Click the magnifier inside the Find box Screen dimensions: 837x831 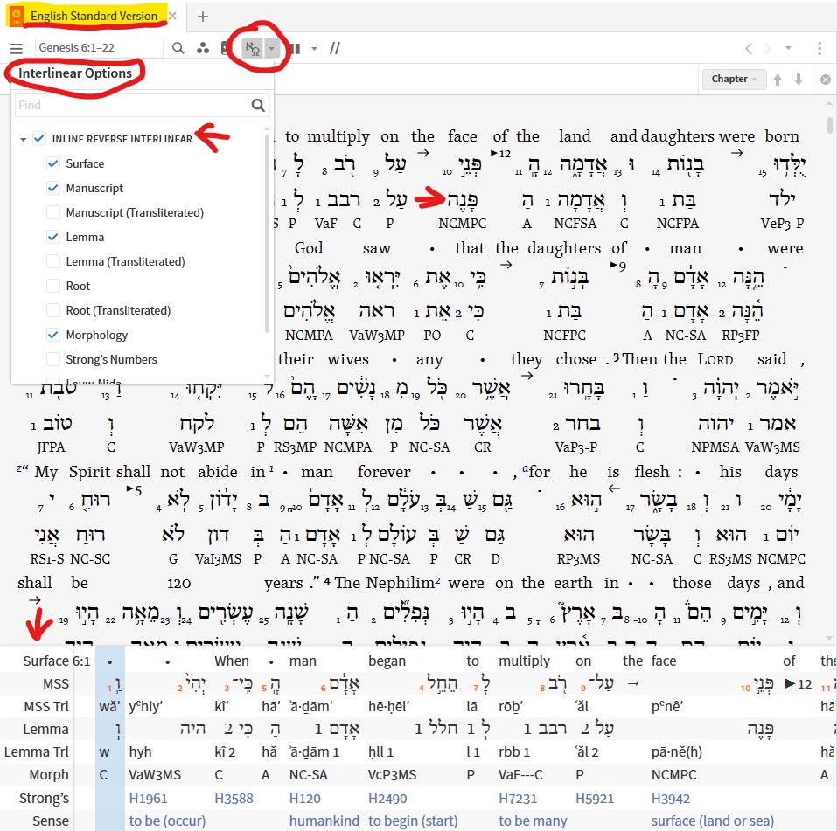(x=258, y=105)
